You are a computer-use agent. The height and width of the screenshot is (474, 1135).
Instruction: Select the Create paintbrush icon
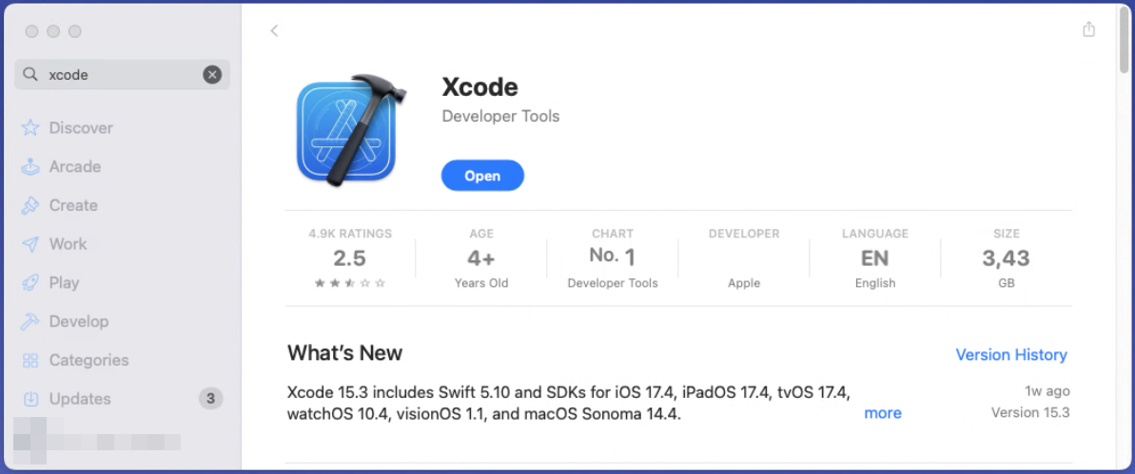pos(30,206)
